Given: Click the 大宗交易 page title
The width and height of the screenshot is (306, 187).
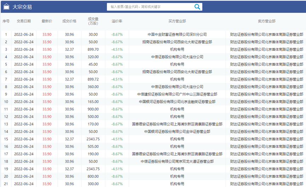Looking at the screenshot, I should coord(22,7).
